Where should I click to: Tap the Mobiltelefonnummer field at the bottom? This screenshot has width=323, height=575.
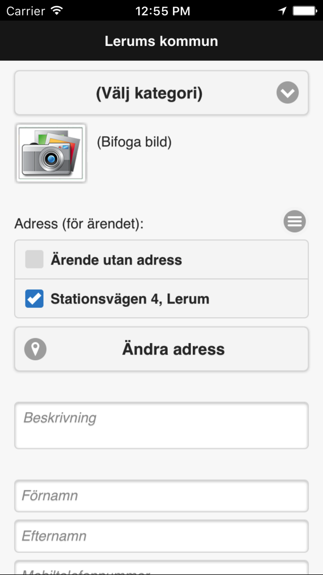pyautogui.click(x=161, y=568)
